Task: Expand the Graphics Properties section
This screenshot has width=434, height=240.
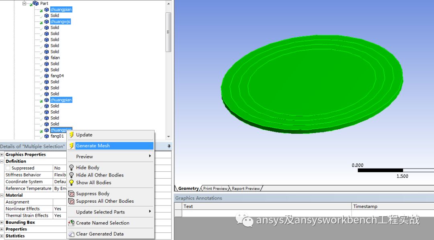Action: pyautogui.click(x=2, y=154)
